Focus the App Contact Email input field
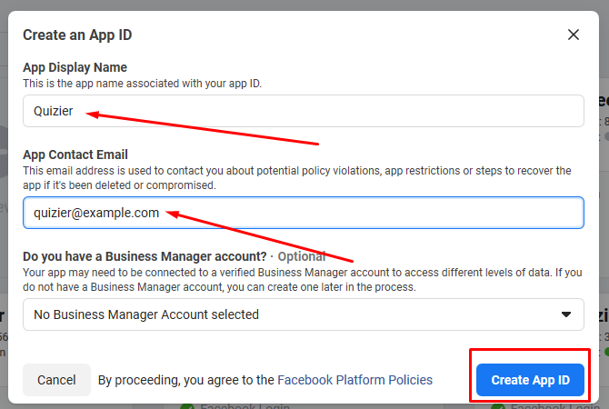609x409 pixels. pos(304,213)
